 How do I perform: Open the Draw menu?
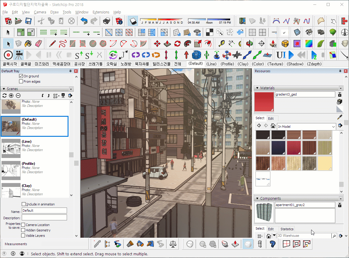click(54, 12)
